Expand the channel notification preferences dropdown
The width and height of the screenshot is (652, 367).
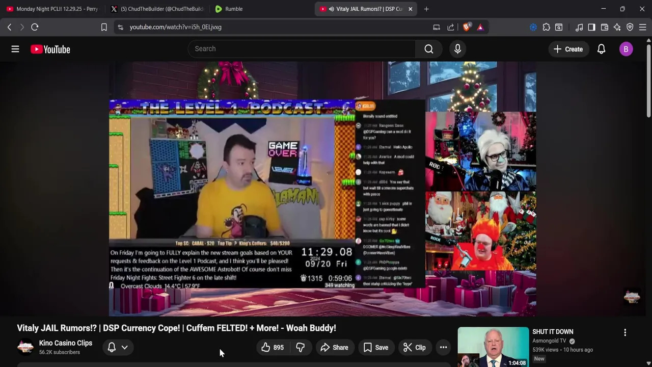(x=118, y=348)
